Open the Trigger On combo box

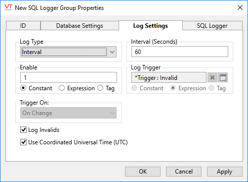pyautogui.click(x=68, y=113)
